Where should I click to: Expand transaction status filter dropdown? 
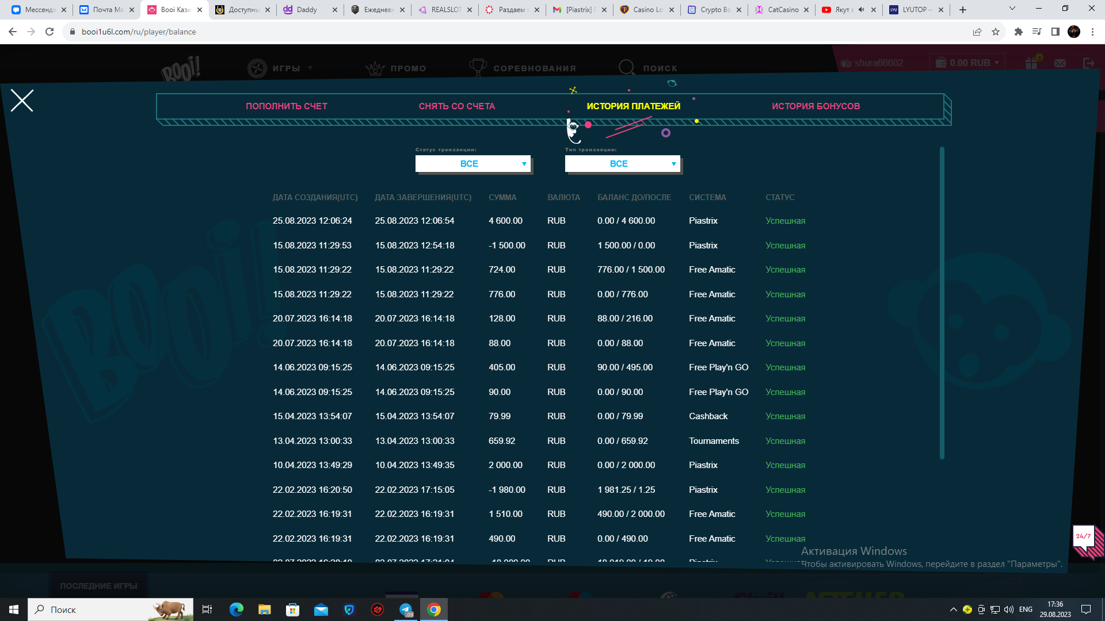pyautogui.click(x=473, y=164)
